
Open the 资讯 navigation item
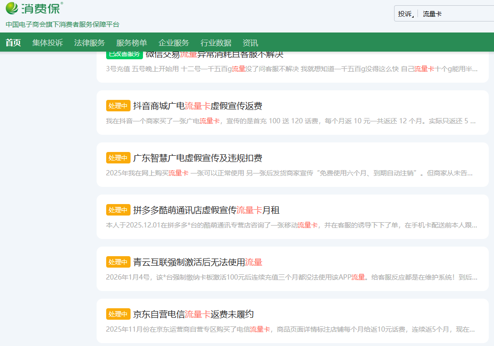click(250, 43)
